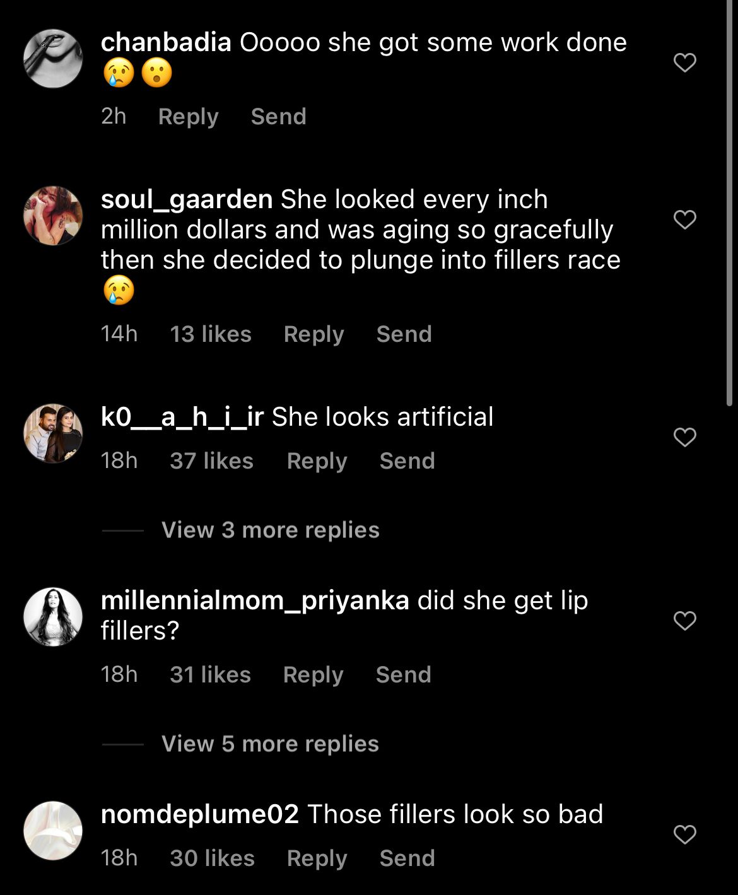This screenshot has height=895, width=738.
Task: Open soul_gaarden's avatar
Action: point(53,216)
